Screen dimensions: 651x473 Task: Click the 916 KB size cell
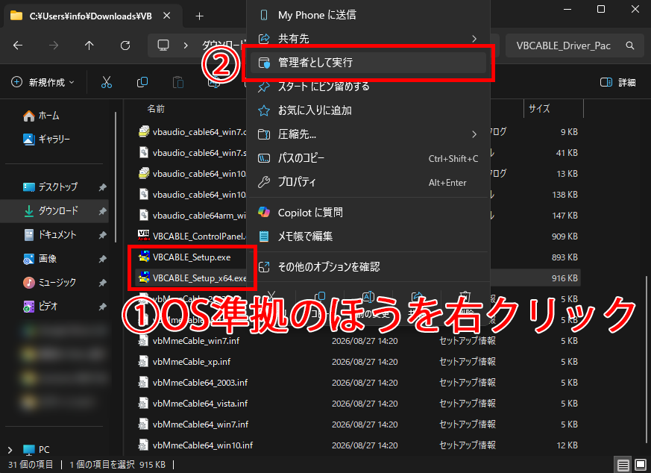tap(564, 278)
